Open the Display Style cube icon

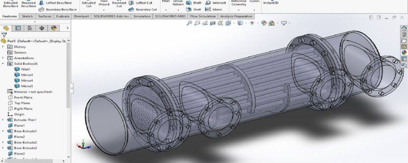click(x=241, y=23)
